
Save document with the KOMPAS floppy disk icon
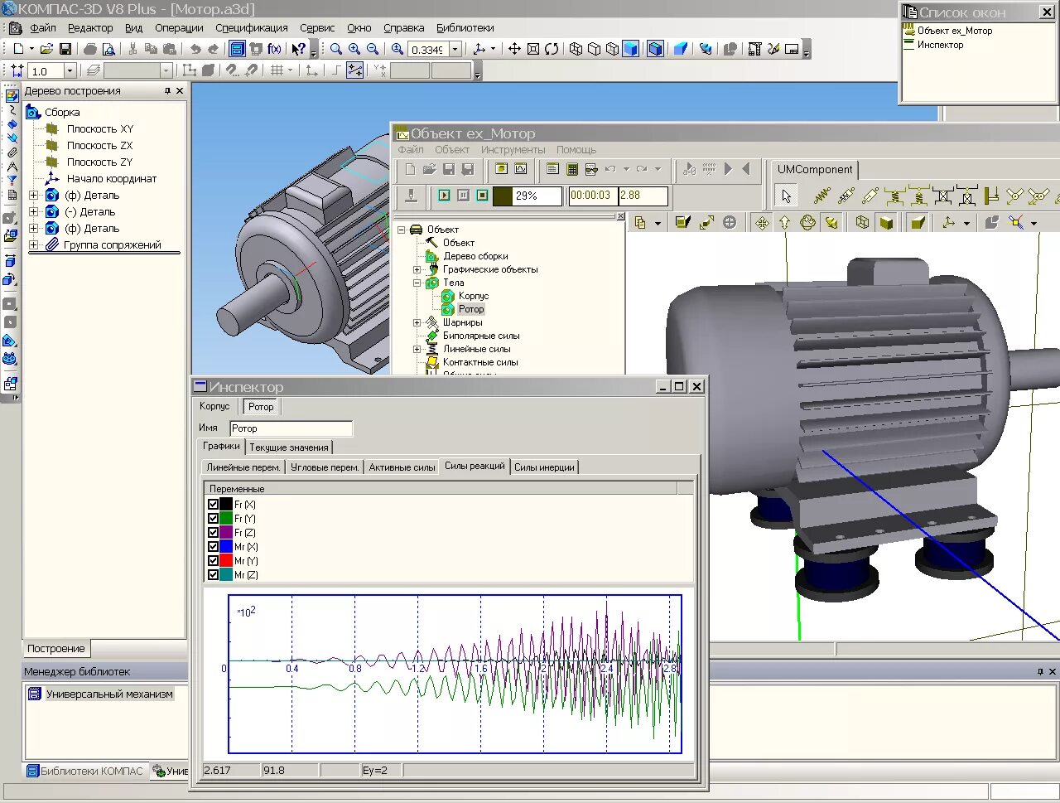point(65,50)
